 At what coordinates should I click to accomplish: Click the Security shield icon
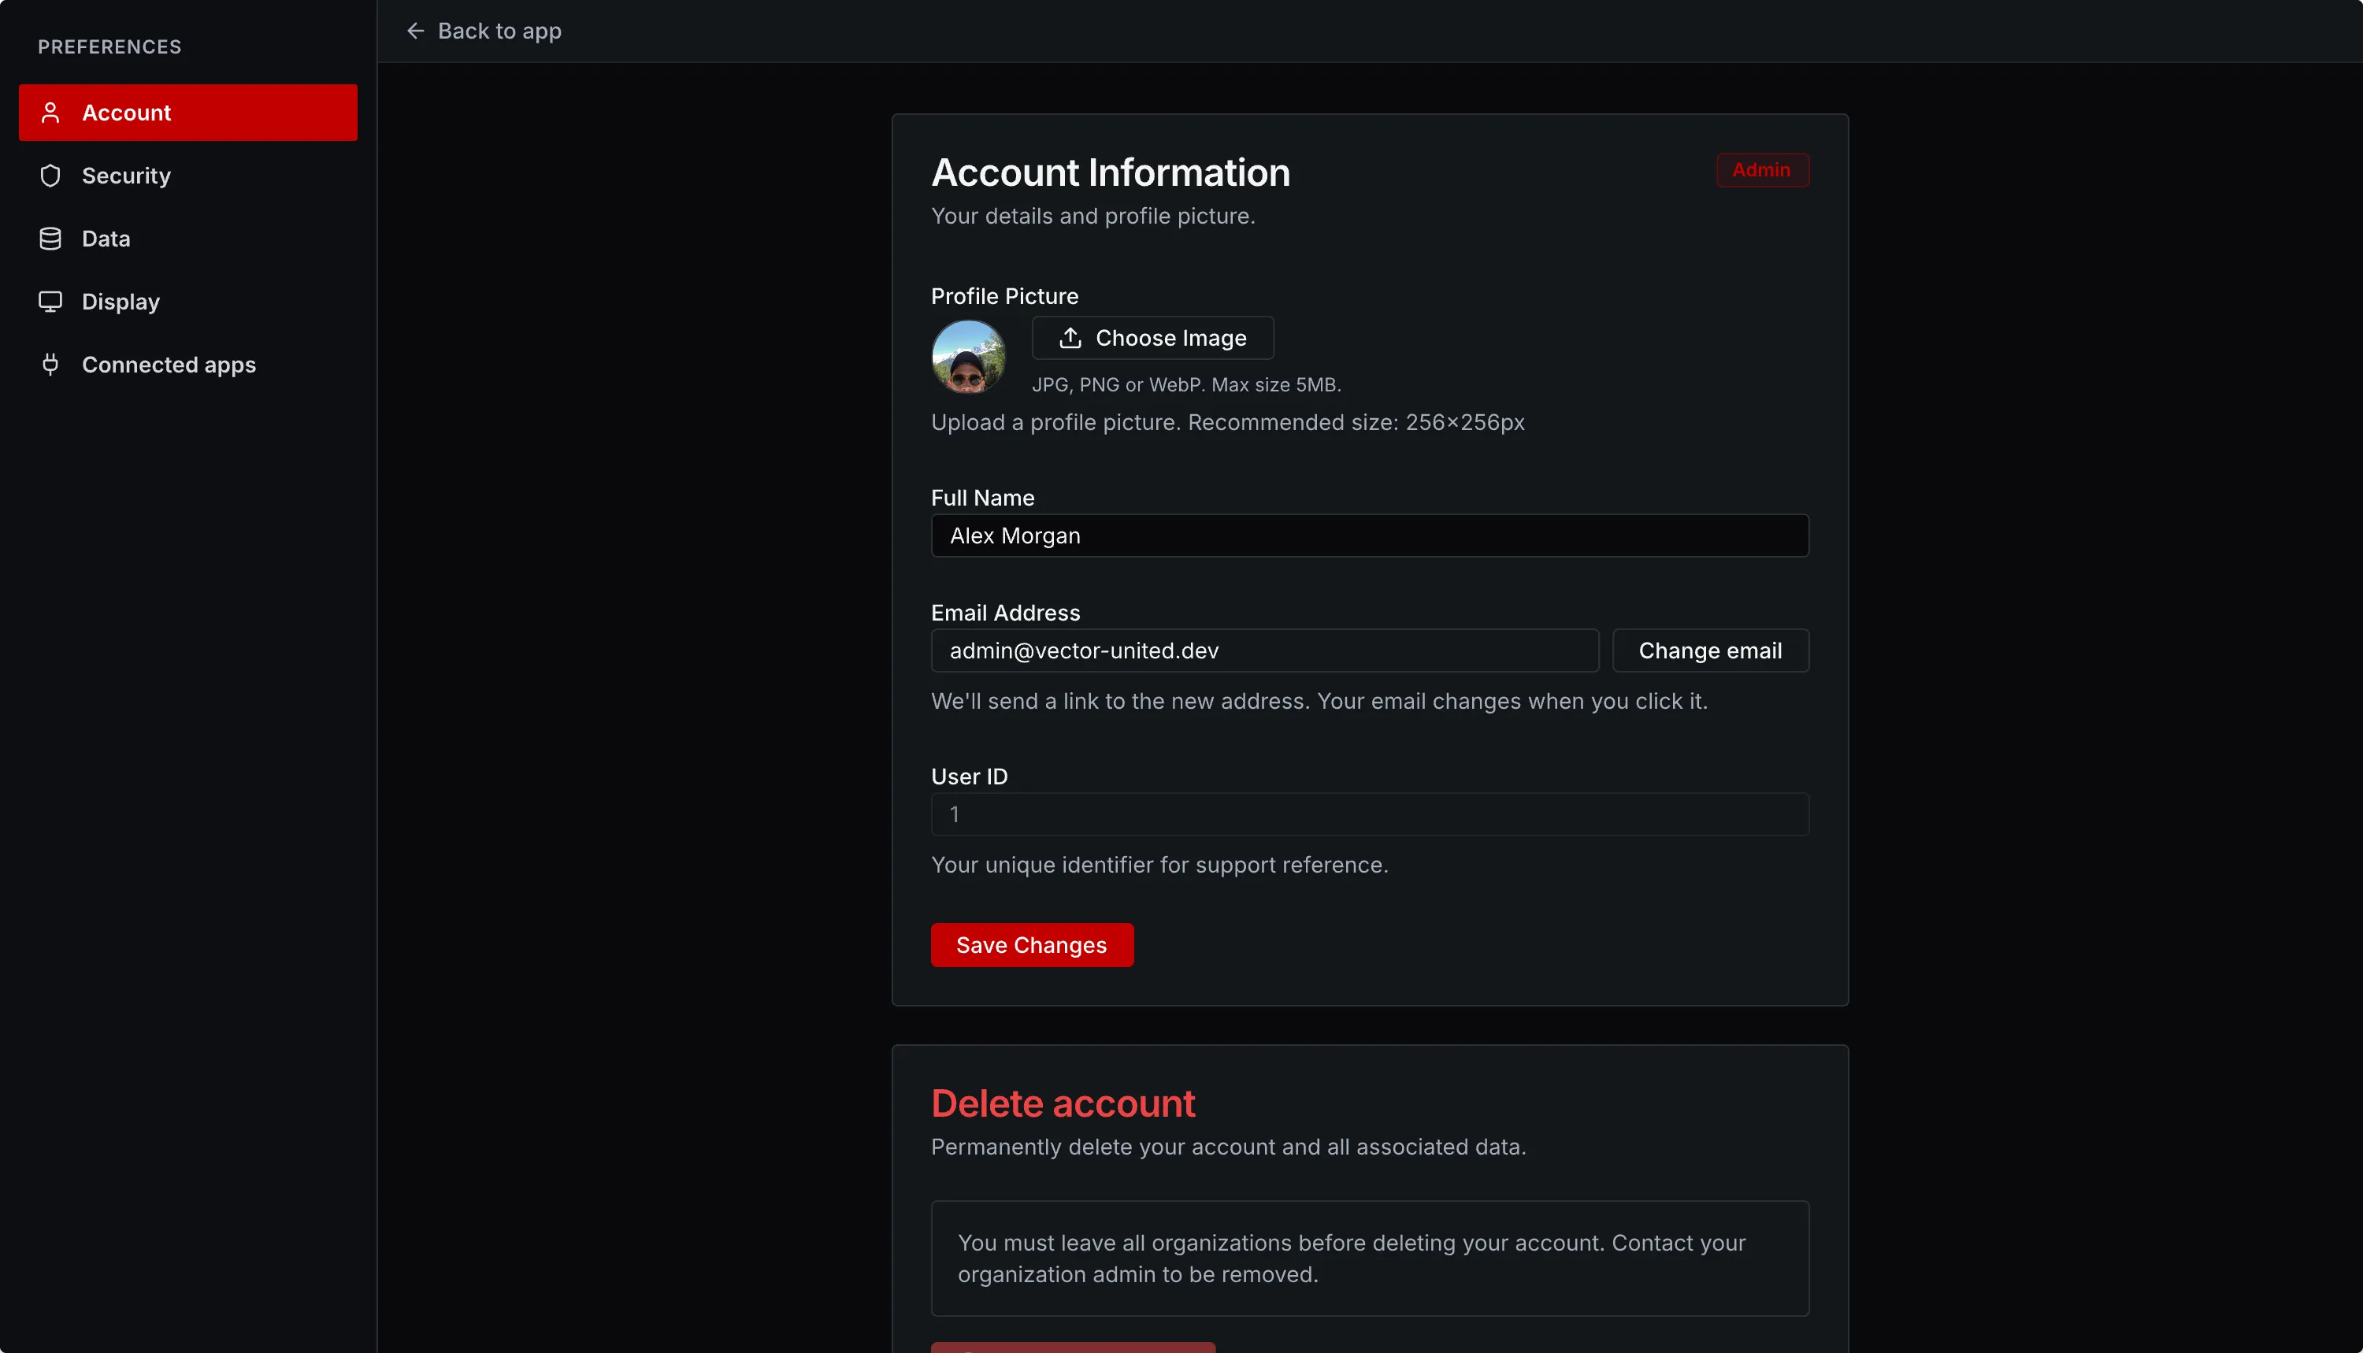click(x=50, y=176)
